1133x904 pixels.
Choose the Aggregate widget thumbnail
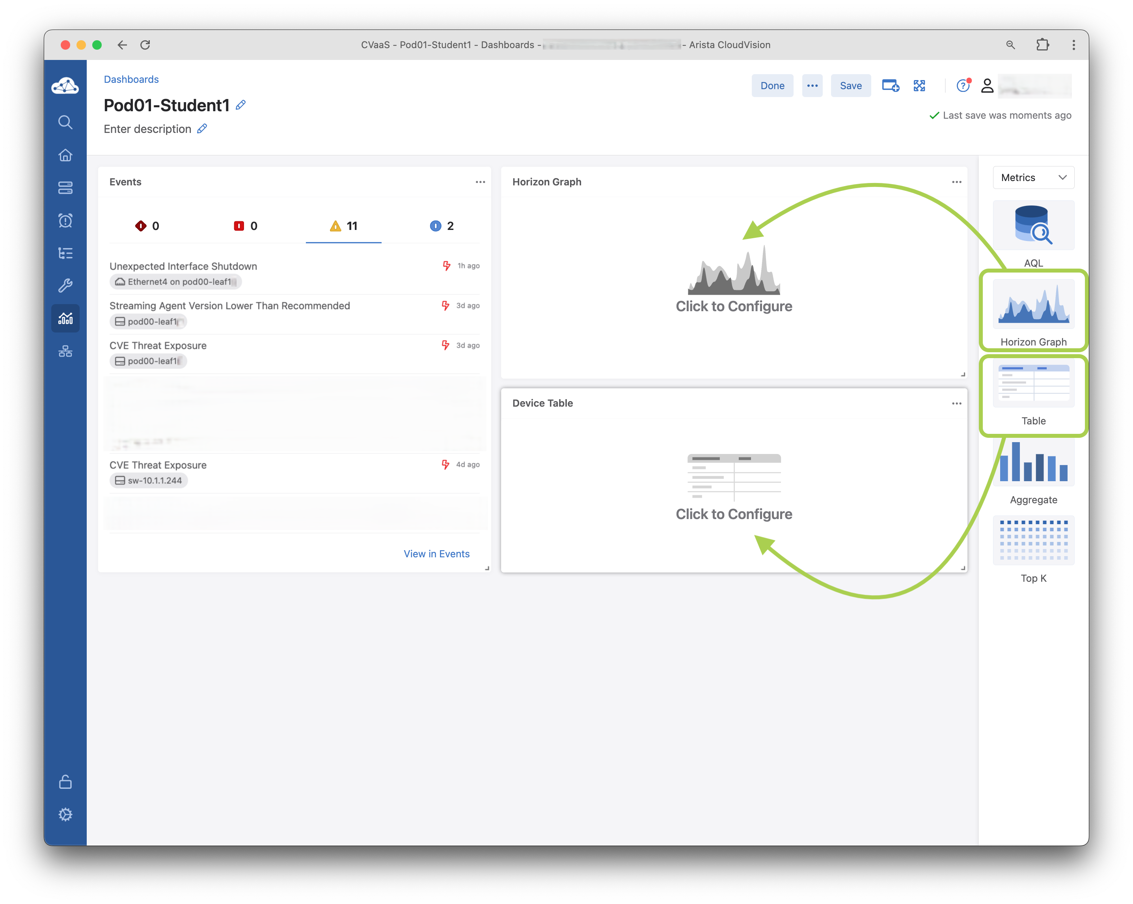(x=1033, y=463)
